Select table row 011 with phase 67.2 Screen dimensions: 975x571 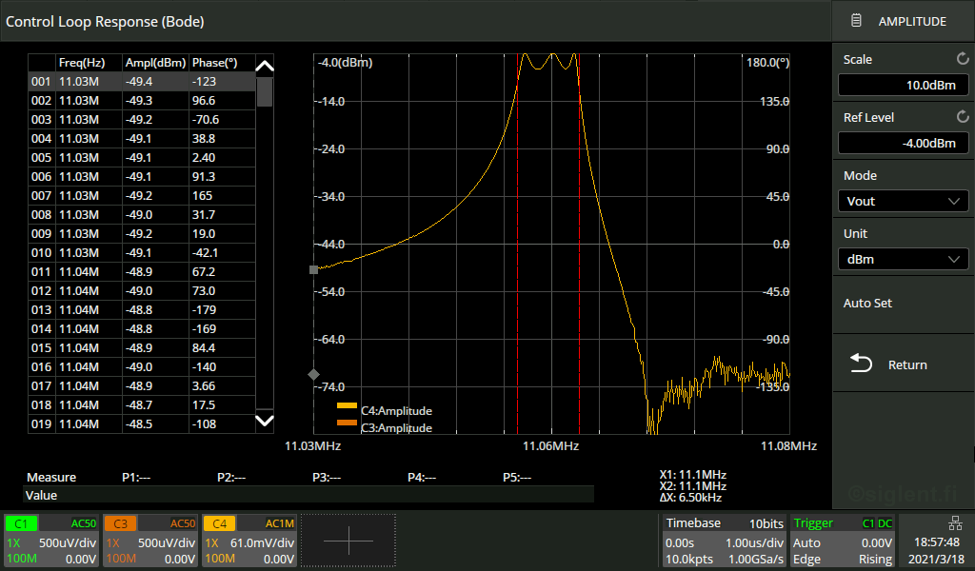(142, 271)
